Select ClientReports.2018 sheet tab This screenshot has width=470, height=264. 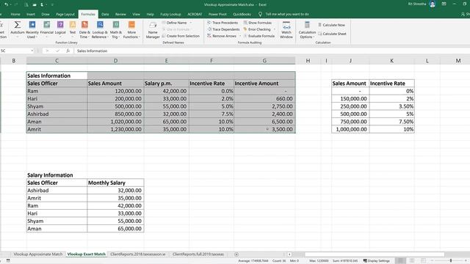(x=137, y=254)
